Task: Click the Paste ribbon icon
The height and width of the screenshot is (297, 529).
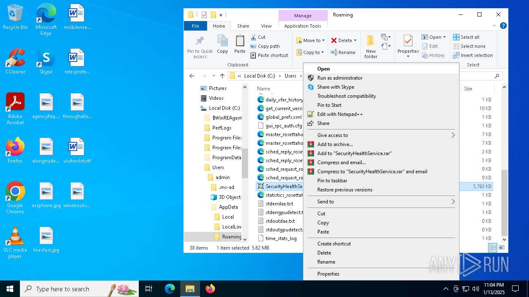Action: pyautogui.click(x=240, y=41)
